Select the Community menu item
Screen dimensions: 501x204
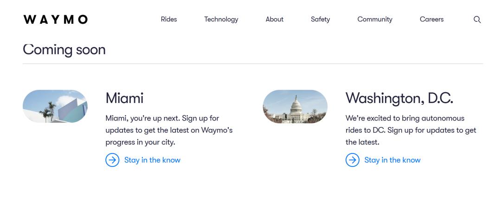[x=374, y=19]
